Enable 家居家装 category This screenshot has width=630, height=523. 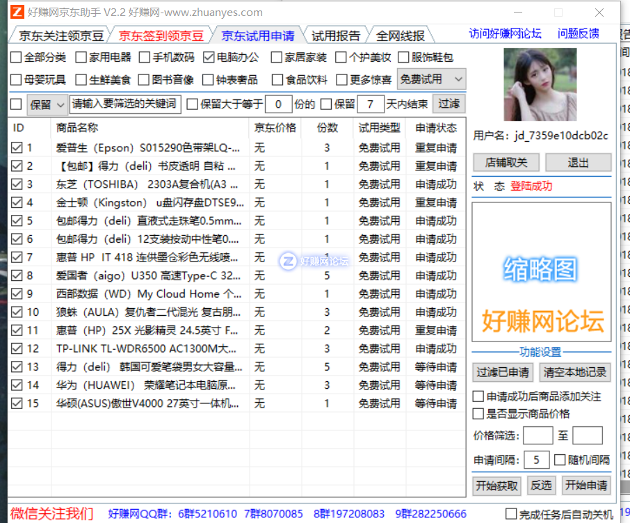click(x=277, y=58)
